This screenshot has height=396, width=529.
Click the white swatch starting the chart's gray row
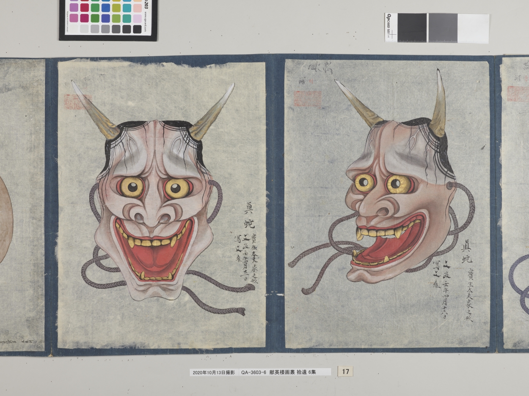coord(74,29)
